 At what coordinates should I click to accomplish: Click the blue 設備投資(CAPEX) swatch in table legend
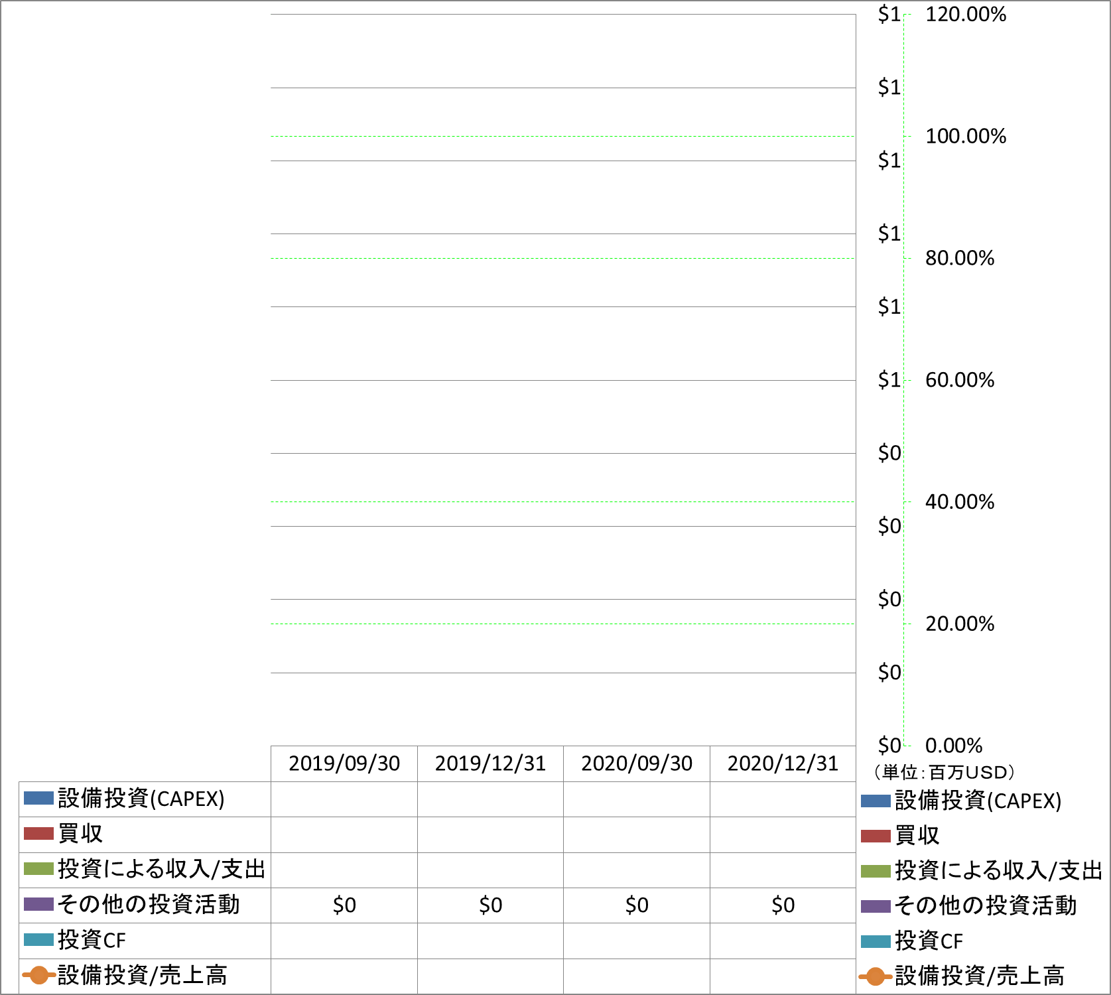tap(38, 798)
